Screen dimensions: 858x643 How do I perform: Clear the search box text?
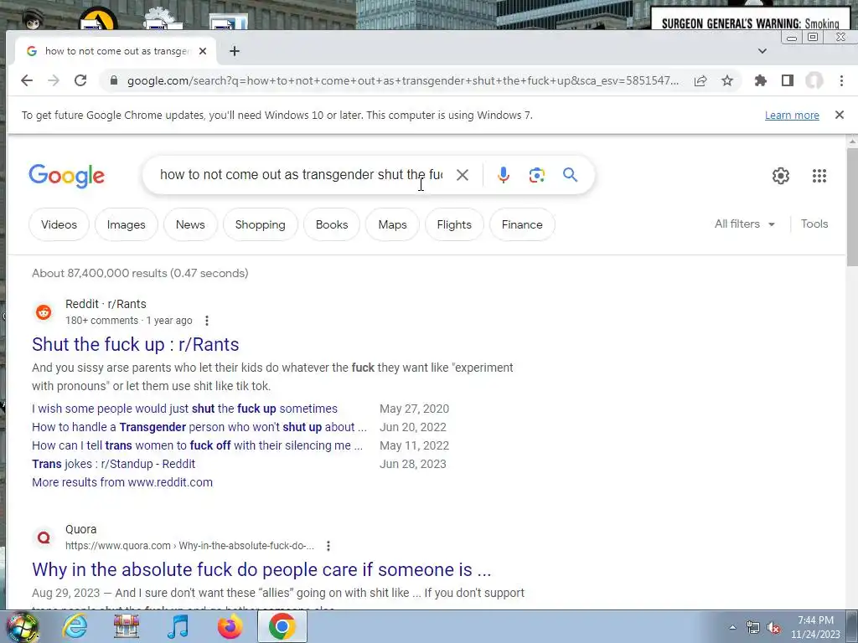463,175
